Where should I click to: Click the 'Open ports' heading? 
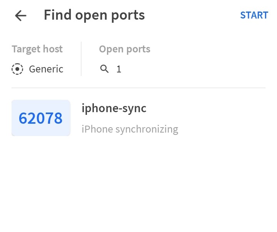click(124, 49)
